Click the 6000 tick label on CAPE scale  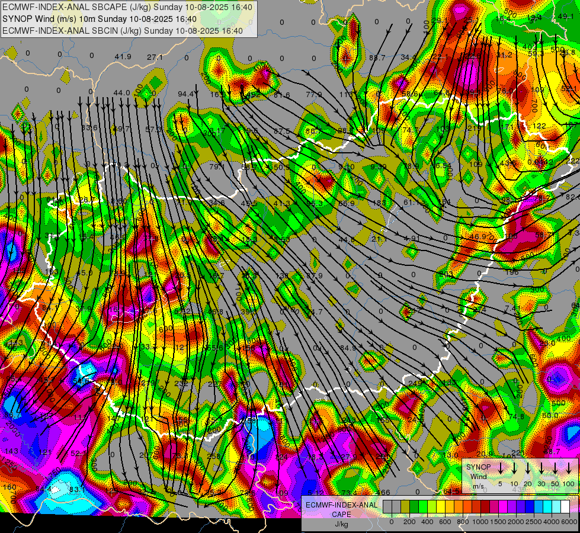(x=569, y=522)
